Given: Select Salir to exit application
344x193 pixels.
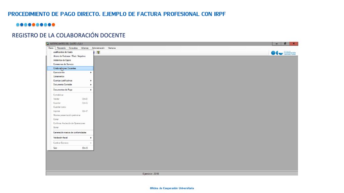Looking at the screenshot, I should 70,148.
